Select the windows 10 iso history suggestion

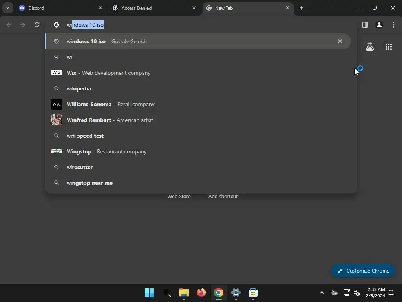[x=198, y=41]
